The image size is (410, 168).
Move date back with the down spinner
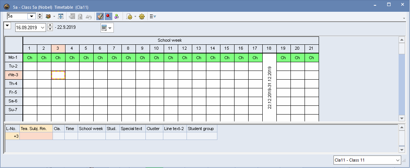point(50,29)
